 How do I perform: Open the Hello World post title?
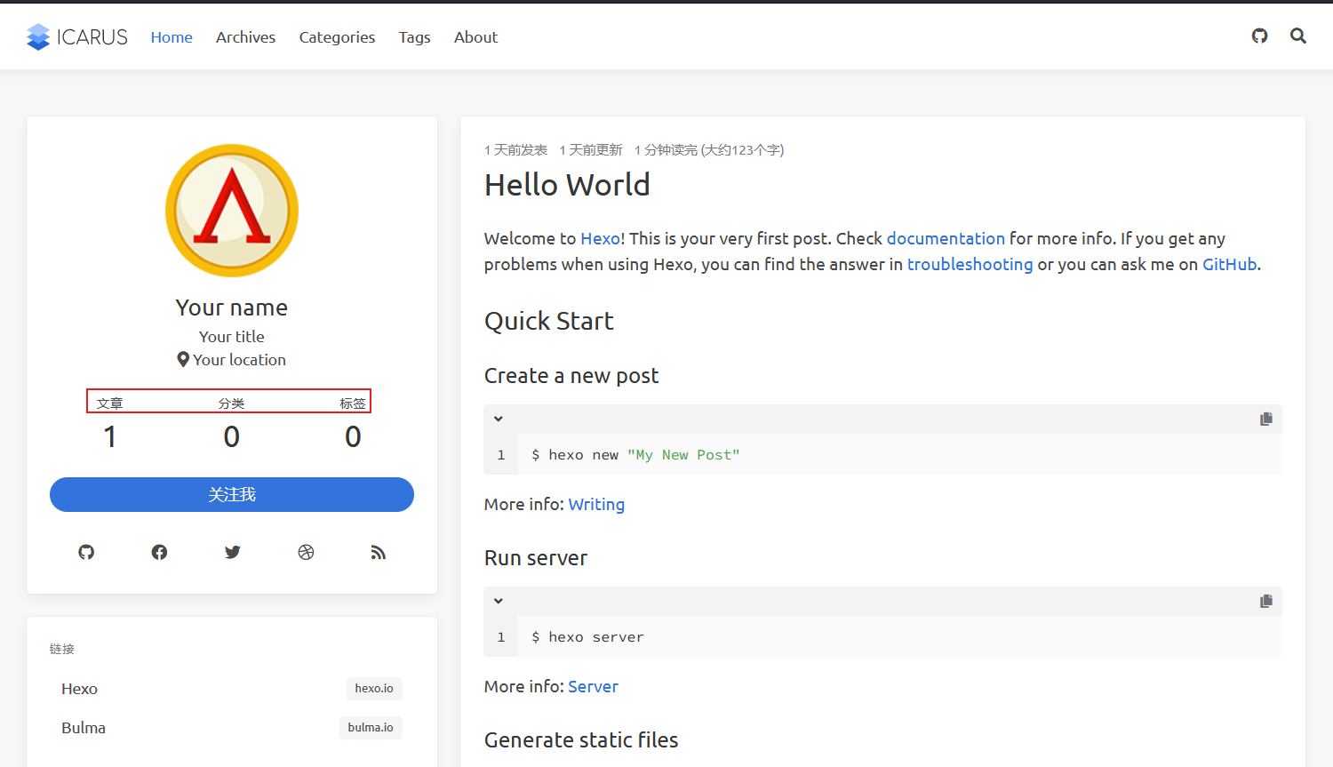[567, 185]
